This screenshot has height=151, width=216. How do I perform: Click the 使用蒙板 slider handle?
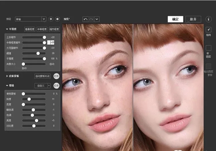click(x=23, y=94)
